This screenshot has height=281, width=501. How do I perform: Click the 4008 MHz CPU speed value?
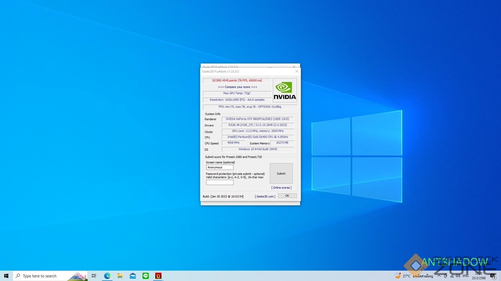point(233,143)
